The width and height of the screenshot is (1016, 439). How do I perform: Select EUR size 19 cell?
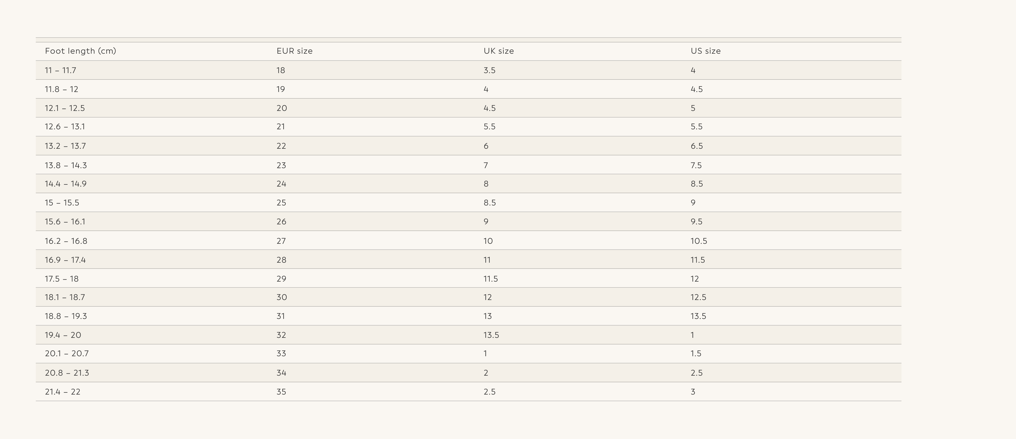click(280, 89)
